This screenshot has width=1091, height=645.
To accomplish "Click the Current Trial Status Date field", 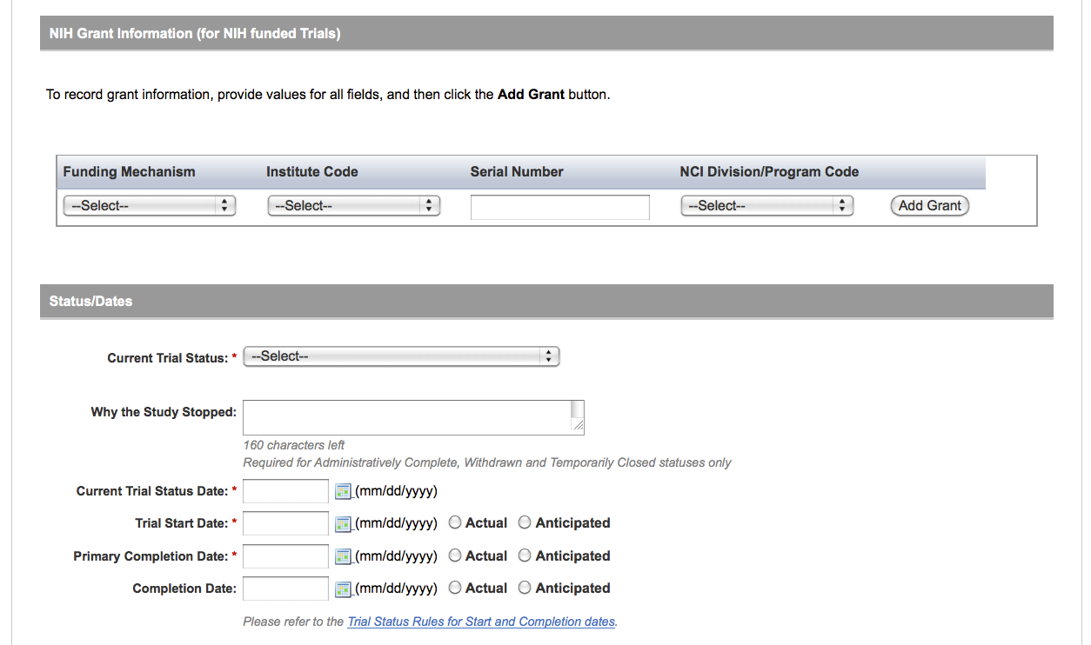I will tap(285, 492).
